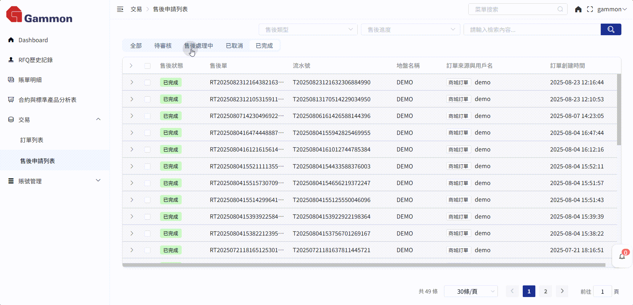
Task: Click the magnifier search button
Action: pos(611,30)
